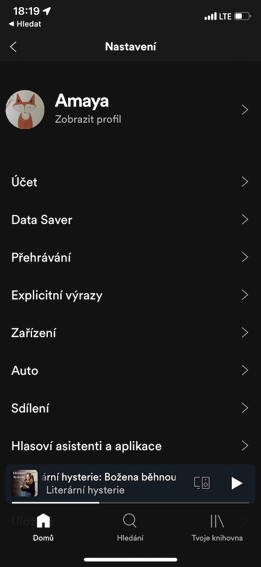261x567 pixels.
Task: Tap the fox profile avatar picture
Action: [x=25, y=110]
